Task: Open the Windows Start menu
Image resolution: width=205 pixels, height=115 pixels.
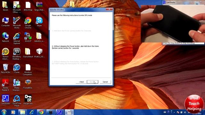Action: tap(4, 112)
